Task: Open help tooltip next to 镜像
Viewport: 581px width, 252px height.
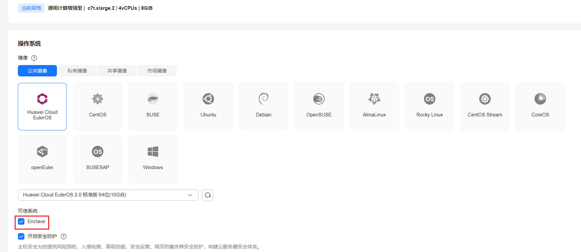Action: [x=34, y=58]
